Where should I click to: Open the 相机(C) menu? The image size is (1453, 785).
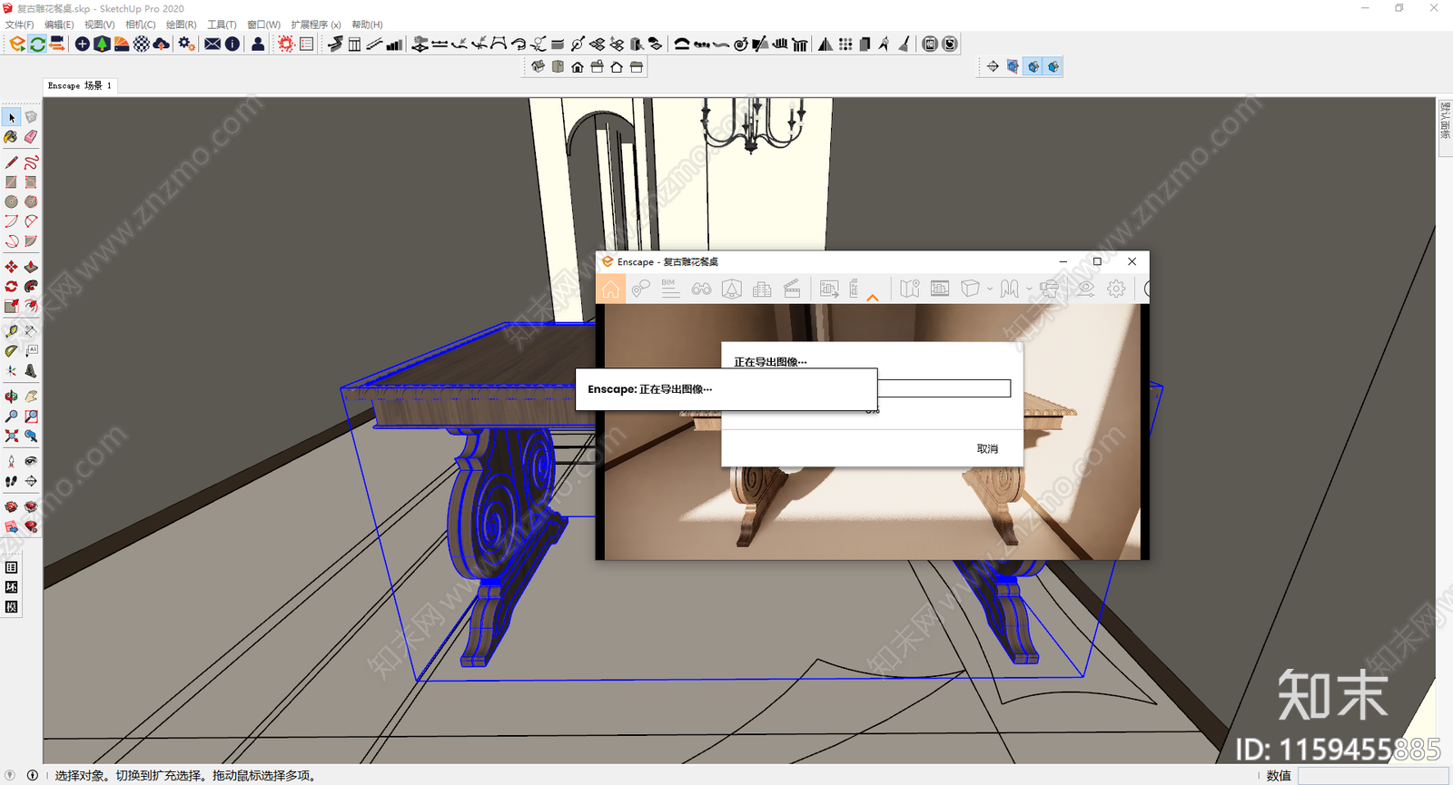(x=140, y=25)
